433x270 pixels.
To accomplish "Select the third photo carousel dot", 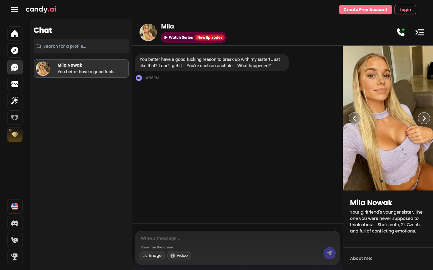I will click(394, 181).
